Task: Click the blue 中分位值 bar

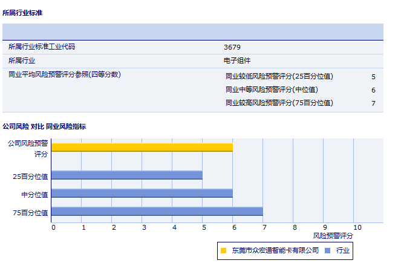Action: [x=142, y=193]
